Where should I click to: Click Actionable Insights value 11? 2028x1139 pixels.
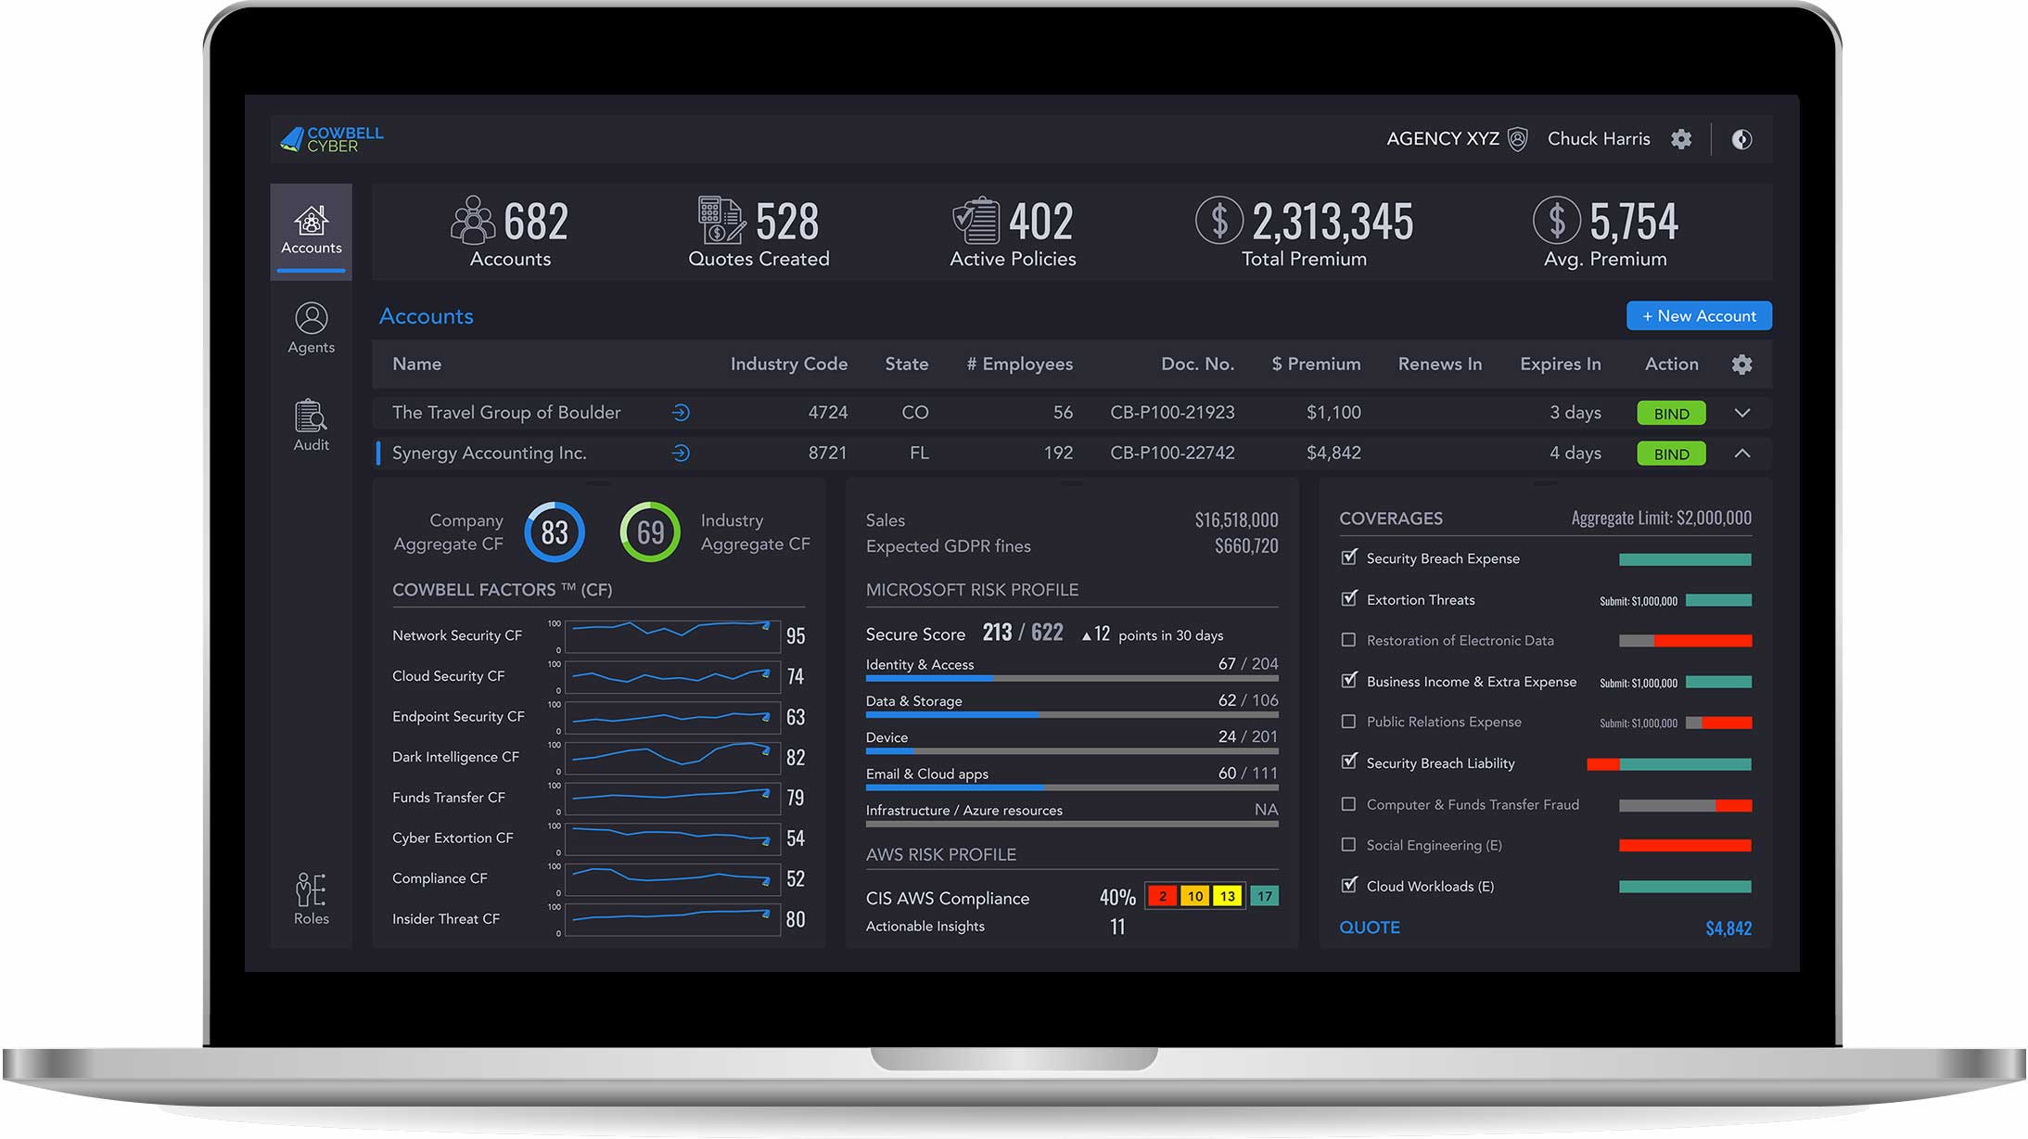tap(1117, 926)
